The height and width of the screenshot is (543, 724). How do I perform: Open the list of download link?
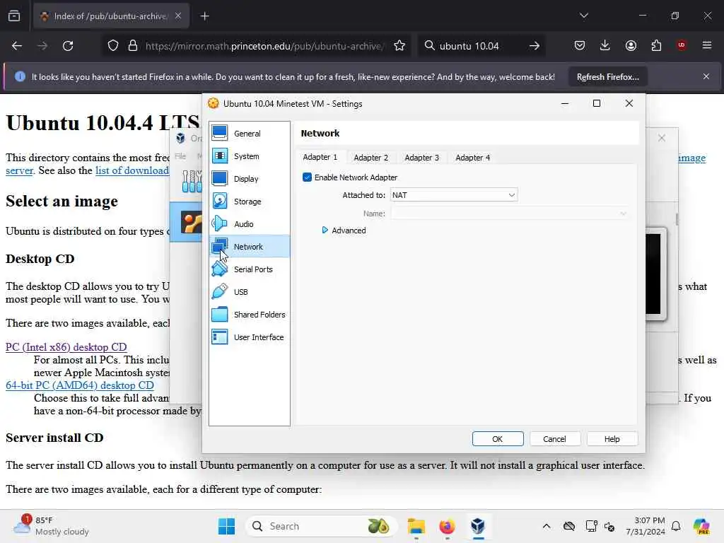point(132,170)
